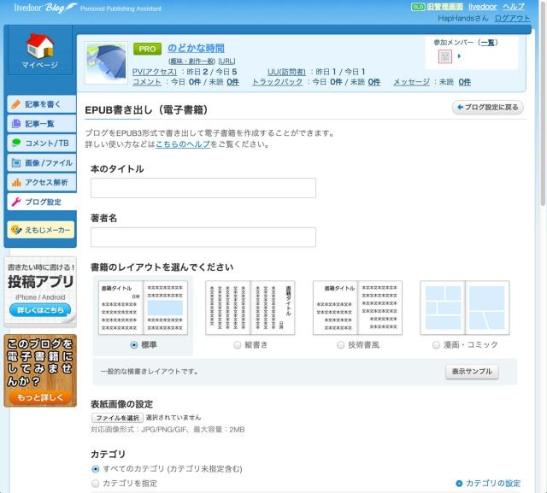Open アクセス解析 menu item

coord(42,182)
